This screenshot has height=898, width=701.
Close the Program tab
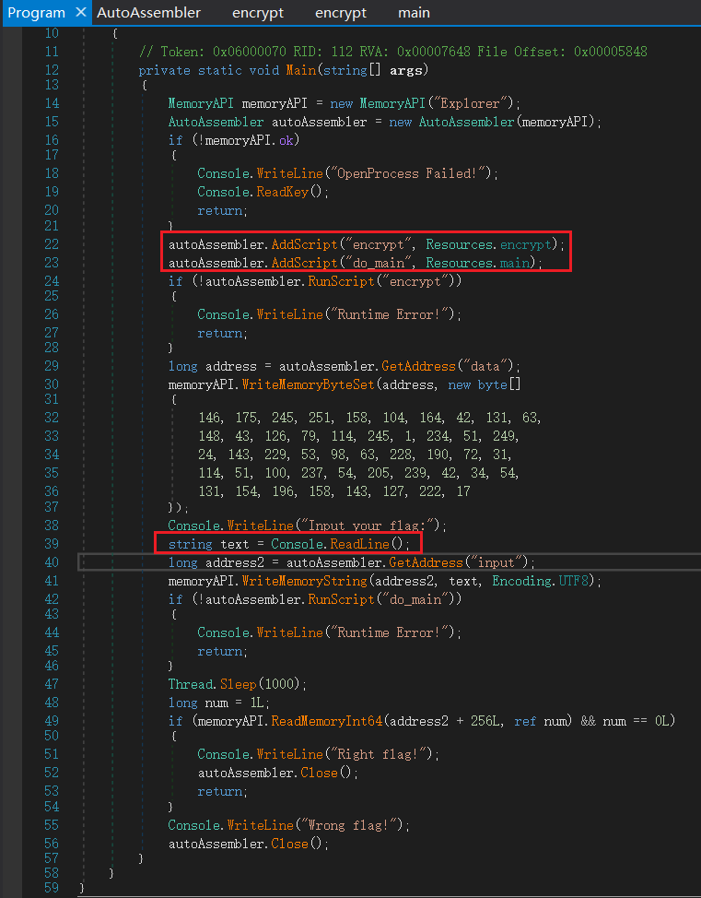click(80, 13)
